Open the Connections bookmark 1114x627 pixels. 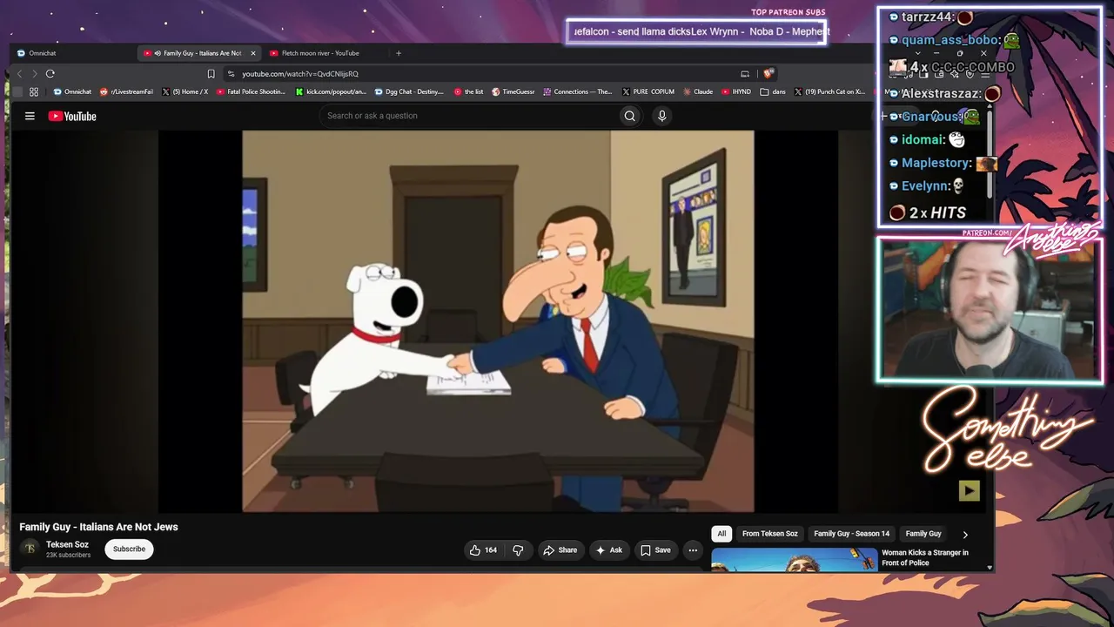pyautogui.click(x=579, y=91)
